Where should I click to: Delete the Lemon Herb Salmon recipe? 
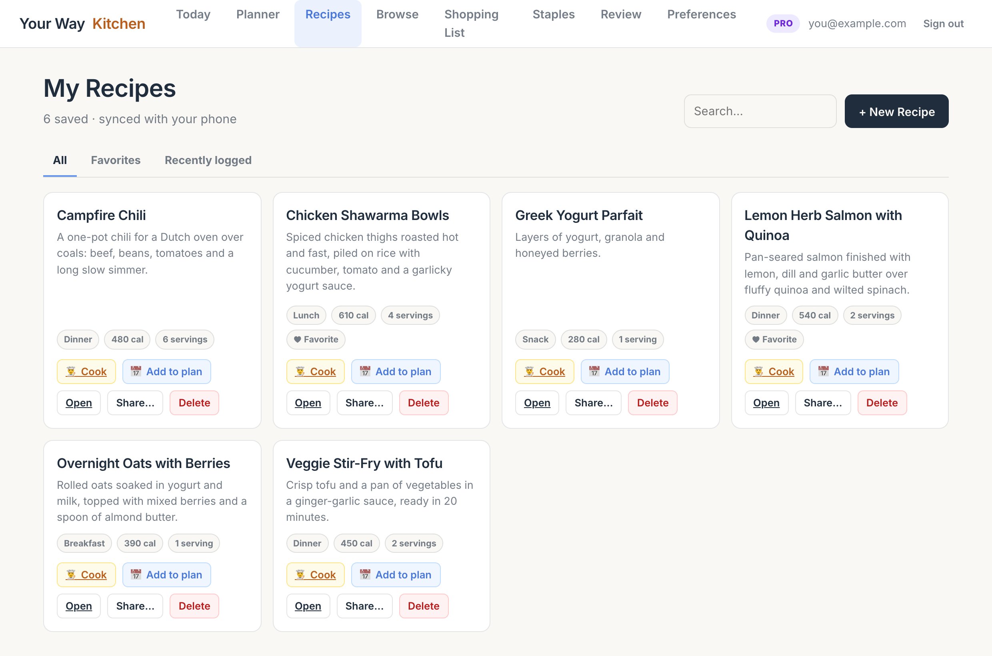tap(882, 403)
